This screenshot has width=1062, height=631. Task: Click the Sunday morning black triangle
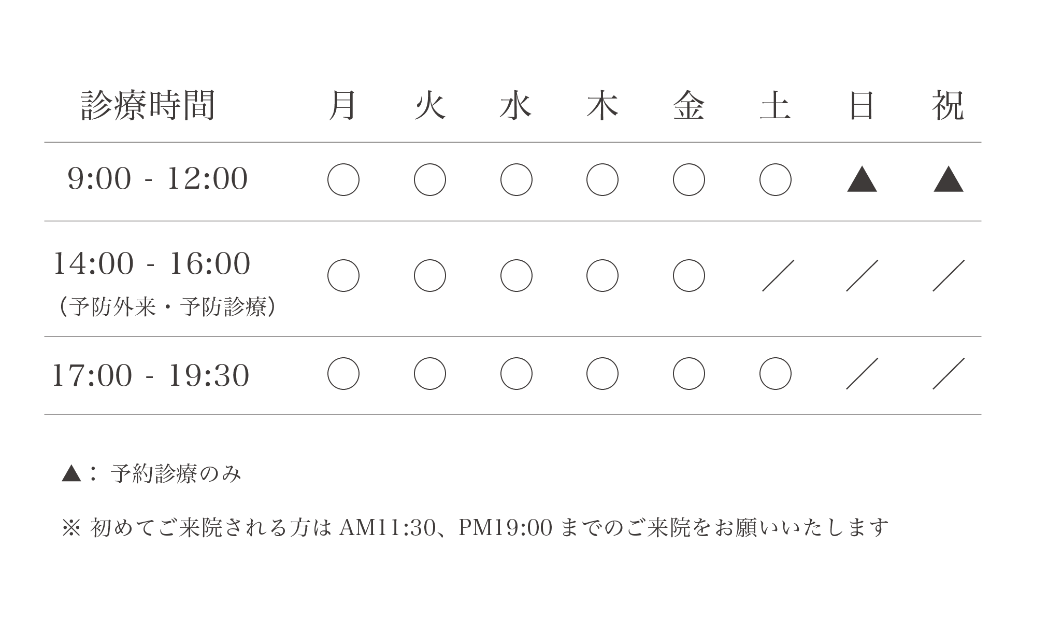[862, 179]
